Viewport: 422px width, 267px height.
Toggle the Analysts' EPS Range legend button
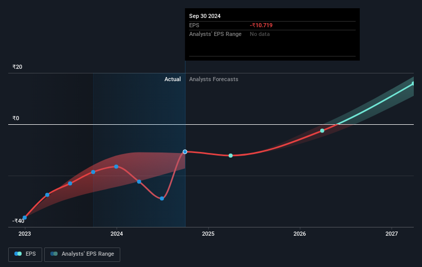82,254
